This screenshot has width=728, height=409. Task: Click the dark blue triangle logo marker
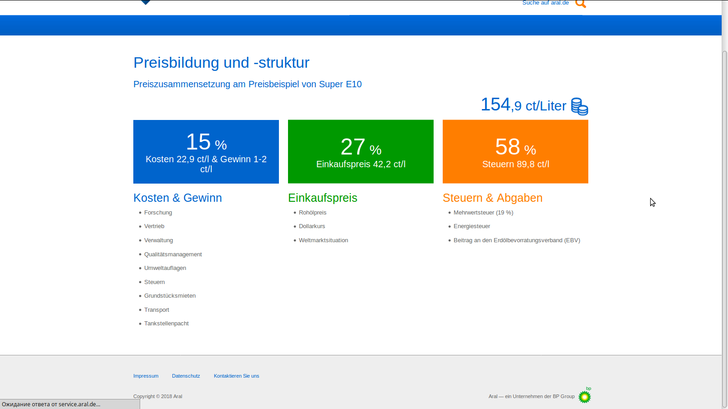click(x=146, y=2)
